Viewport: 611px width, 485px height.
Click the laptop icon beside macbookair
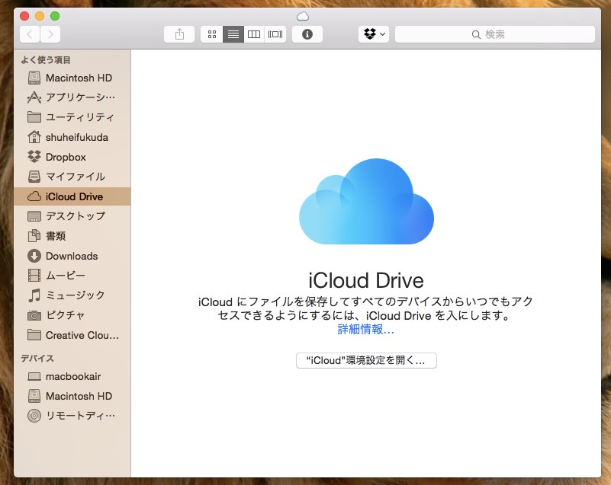34,376
